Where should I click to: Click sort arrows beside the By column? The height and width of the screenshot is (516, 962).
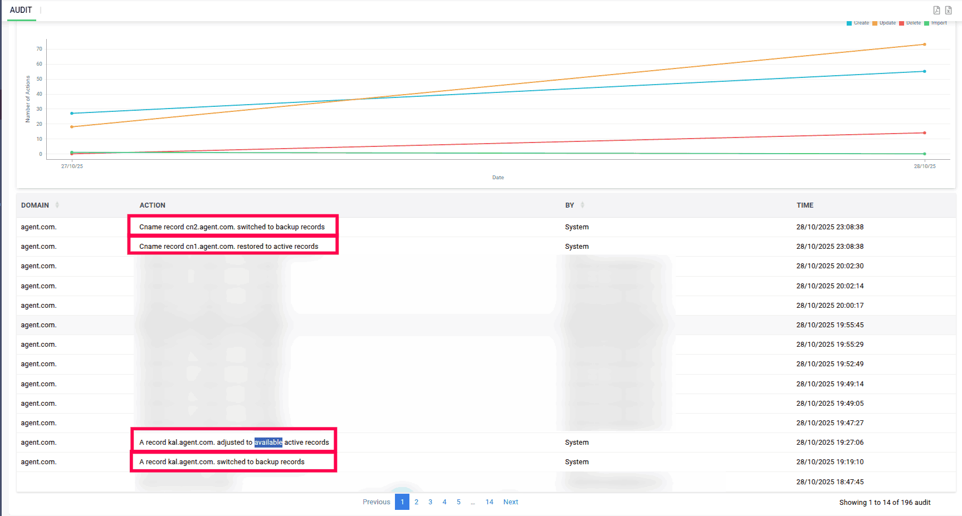(582, 205)
